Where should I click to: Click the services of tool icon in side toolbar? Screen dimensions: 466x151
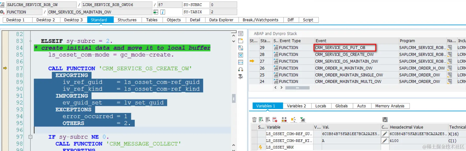pos(240,76)
